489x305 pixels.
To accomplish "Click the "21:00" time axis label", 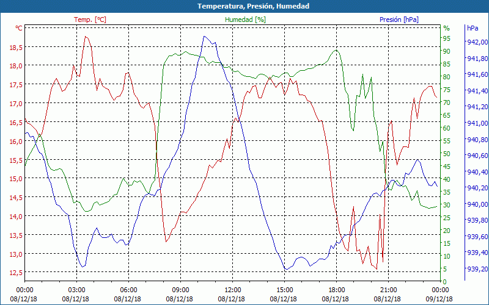I will 389,290.
